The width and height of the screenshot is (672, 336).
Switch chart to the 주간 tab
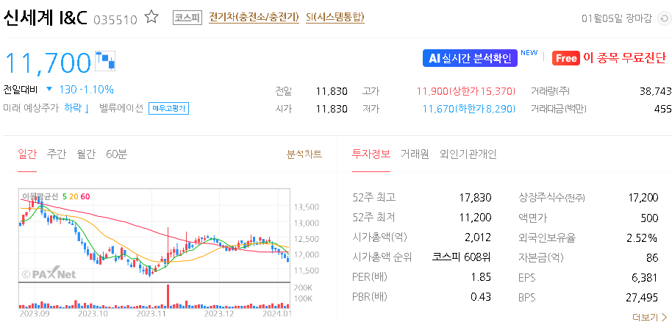(x=57, y=154)
